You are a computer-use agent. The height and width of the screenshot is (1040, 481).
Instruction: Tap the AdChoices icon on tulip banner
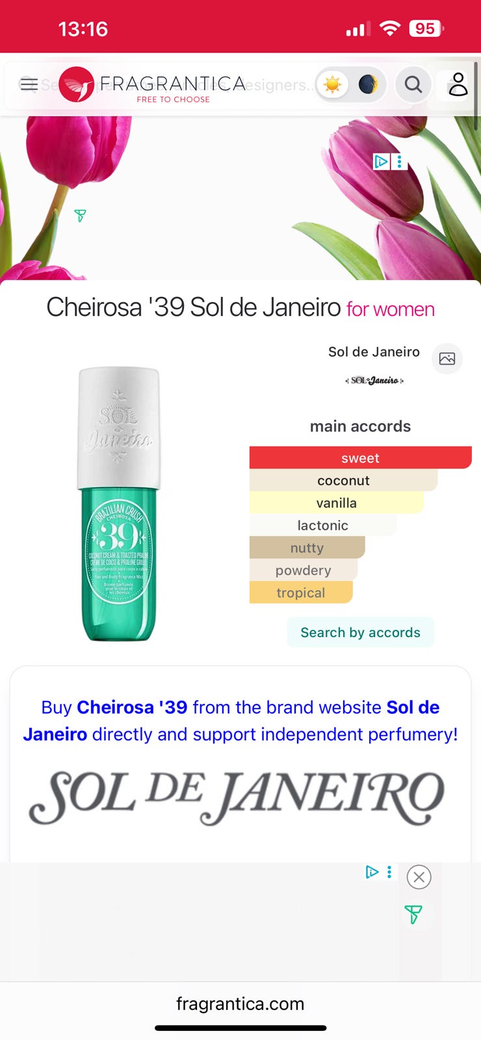(x=381, y=161)
